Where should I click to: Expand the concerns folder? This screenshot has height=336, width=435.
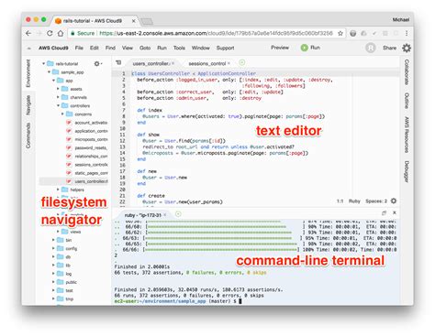(x=62, y=114)
